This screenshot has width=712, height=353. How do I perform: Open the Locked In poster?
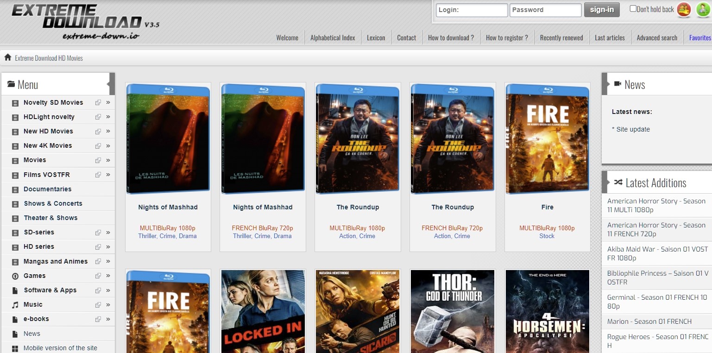(x=263, y=311)
